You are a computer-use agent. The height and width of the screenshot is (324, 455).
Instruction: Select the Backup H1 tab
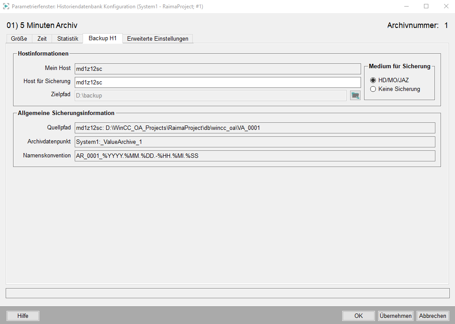pos(102,38)
